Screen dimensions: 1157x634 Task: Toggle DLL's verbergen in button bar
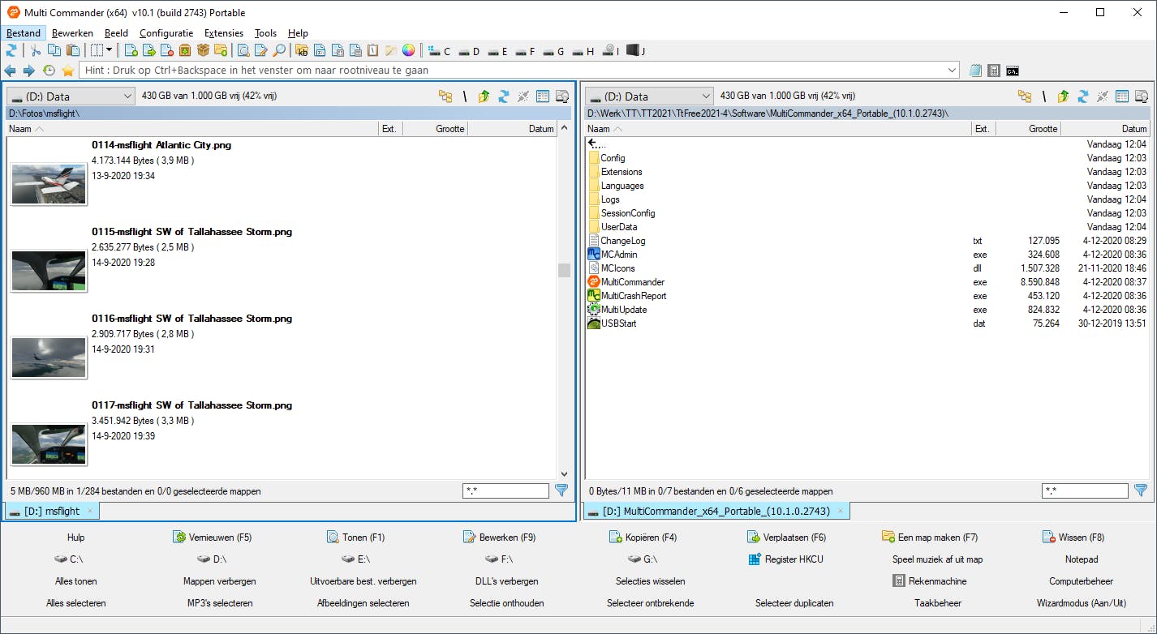tap(506, 581)
